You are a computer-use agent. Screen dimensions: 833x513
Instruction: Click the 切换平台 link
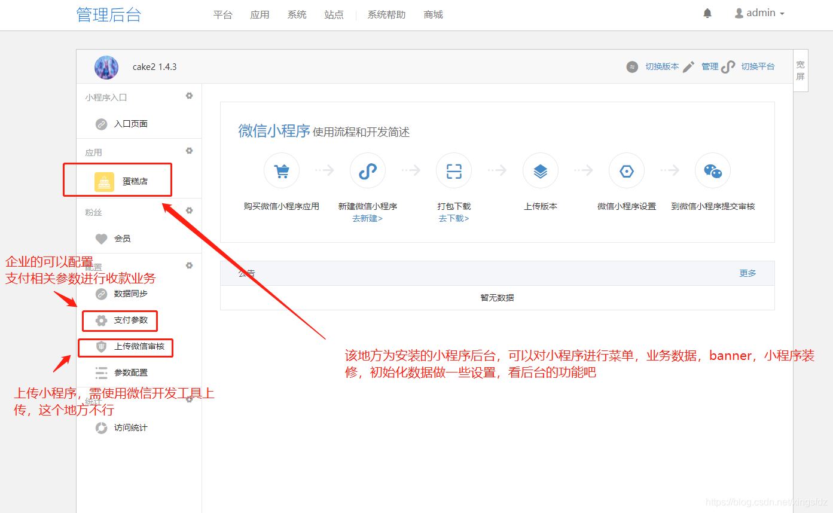click(757, 67)
